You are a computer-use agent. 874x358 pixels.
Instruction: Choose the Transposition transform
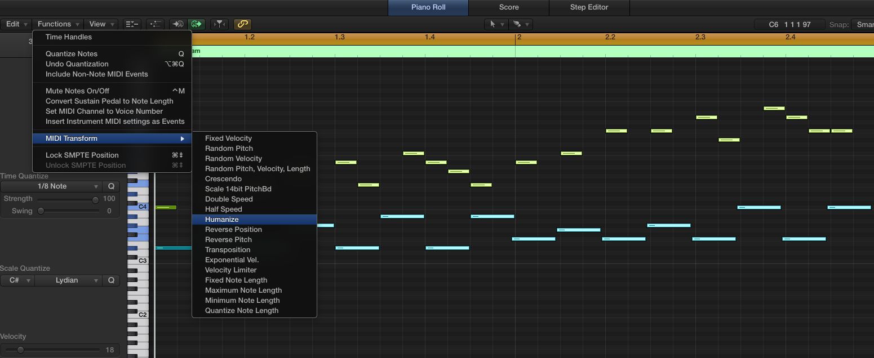[x=254, y=250]
